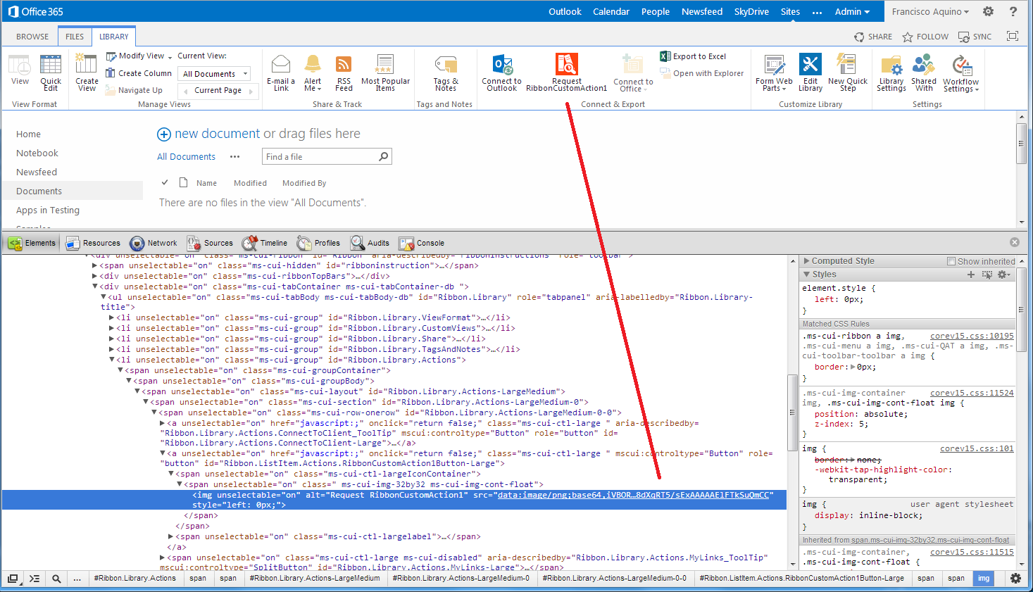Select the Quick Edit ribbon icon

pos(51,64)
